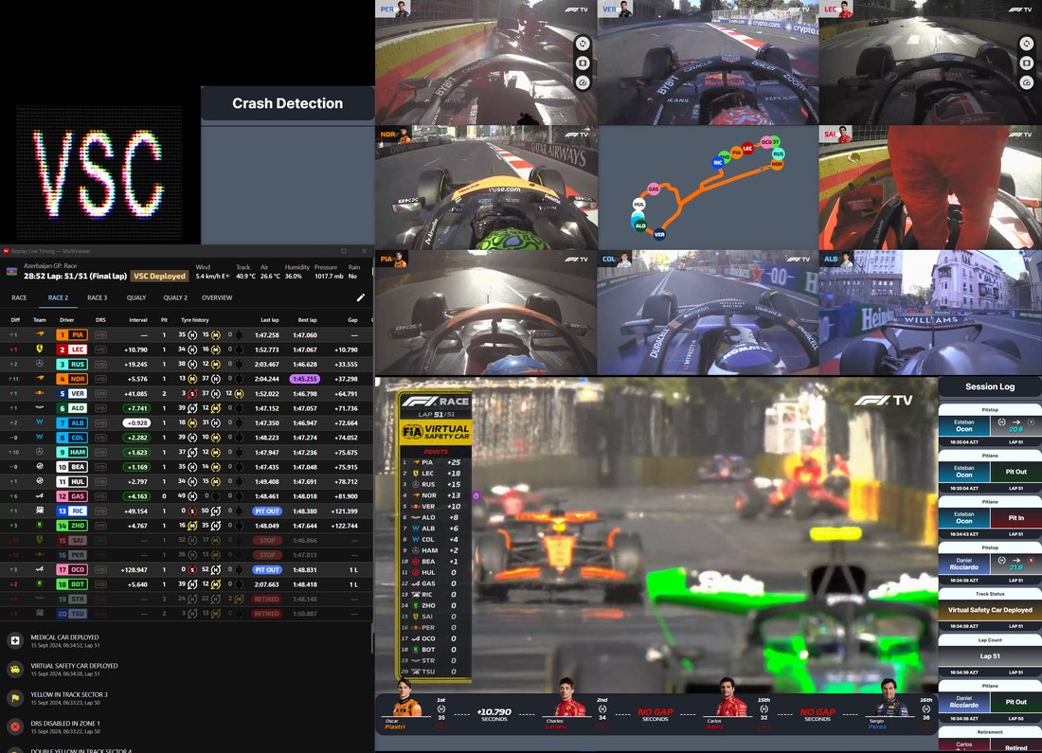Screen dimensions: 1042x753
Task: Click the pencil edit icon in Live Timing
Action: (x=361, y=297)
